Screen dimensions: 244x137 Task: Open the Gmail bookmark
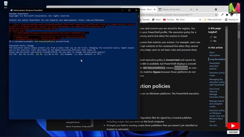[180, 19]
